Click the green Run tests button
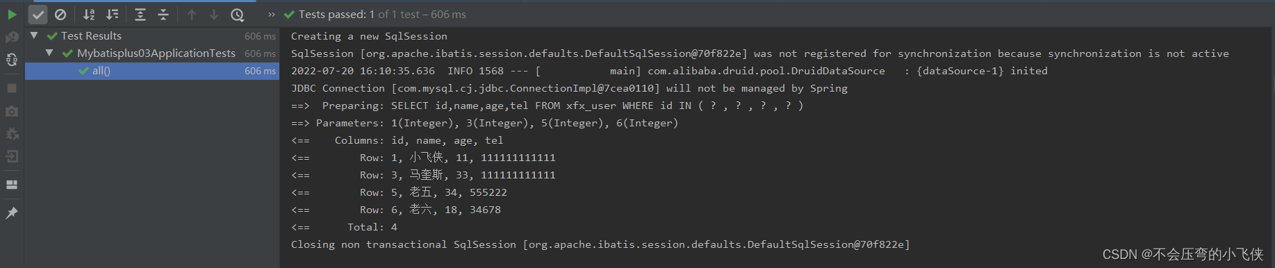Viewport: 1275px width, 268px height. tap(12, 14)
